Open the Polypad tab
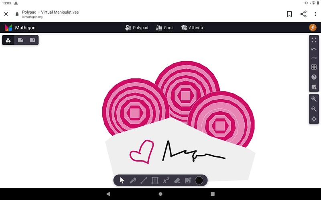The height and width of the screenshot is (200, 321). pos(137,28)
